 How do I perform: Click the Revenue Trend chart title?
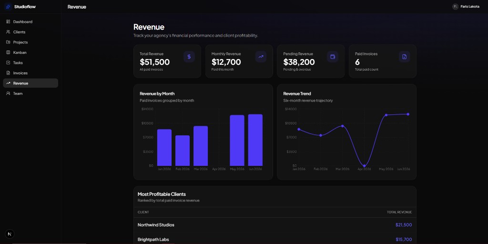coord(297,94)
